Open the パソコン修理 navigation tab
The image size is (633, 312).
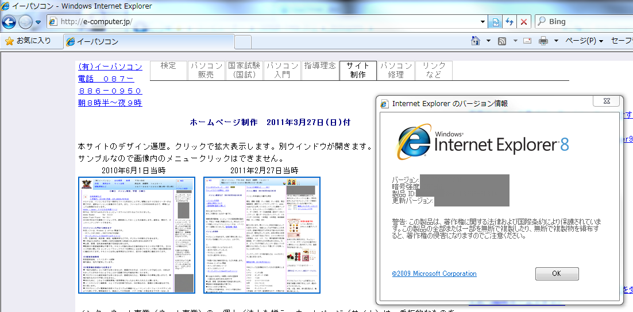click(396, 70)
